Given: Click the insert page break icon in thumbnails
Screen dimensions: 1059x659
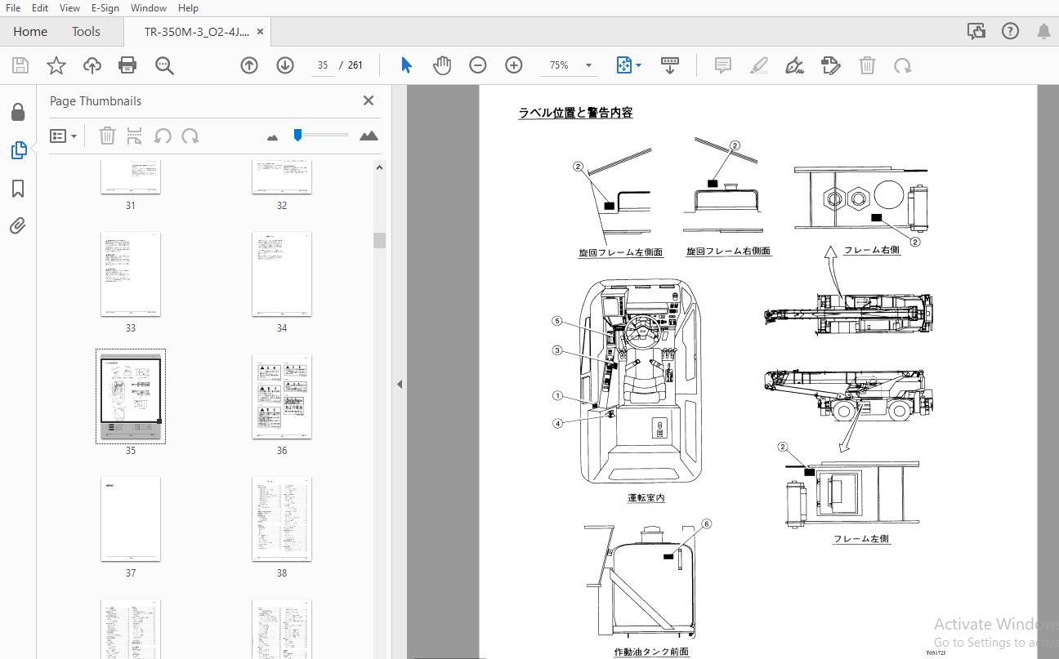Looking at the screenshot, I should [135, 136].
